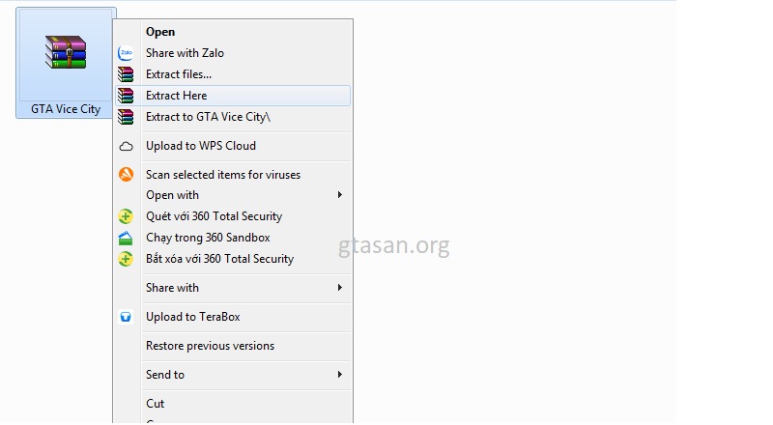
Task: Select Bắt xóa với 360 Total Security
Action: click(219, 259)
